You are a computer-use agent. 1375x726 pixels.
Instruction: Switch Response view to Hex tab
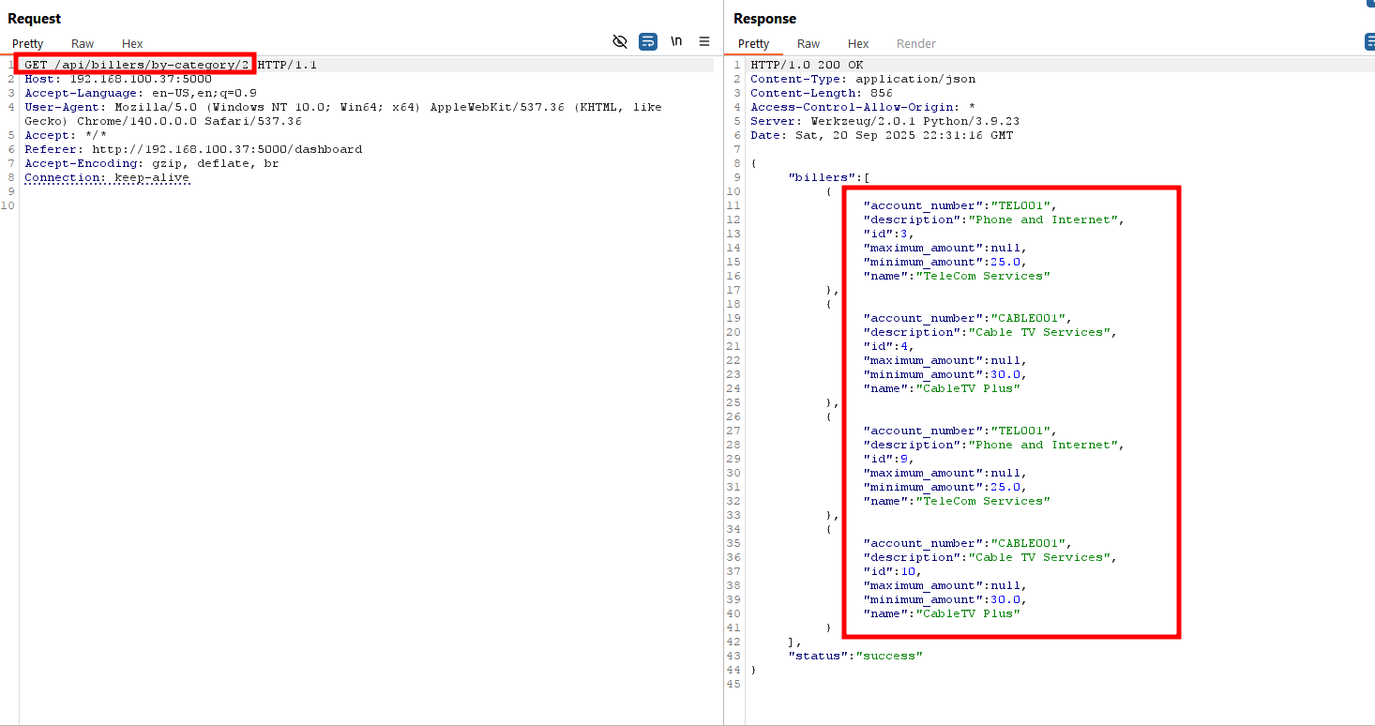click(858, 44)
